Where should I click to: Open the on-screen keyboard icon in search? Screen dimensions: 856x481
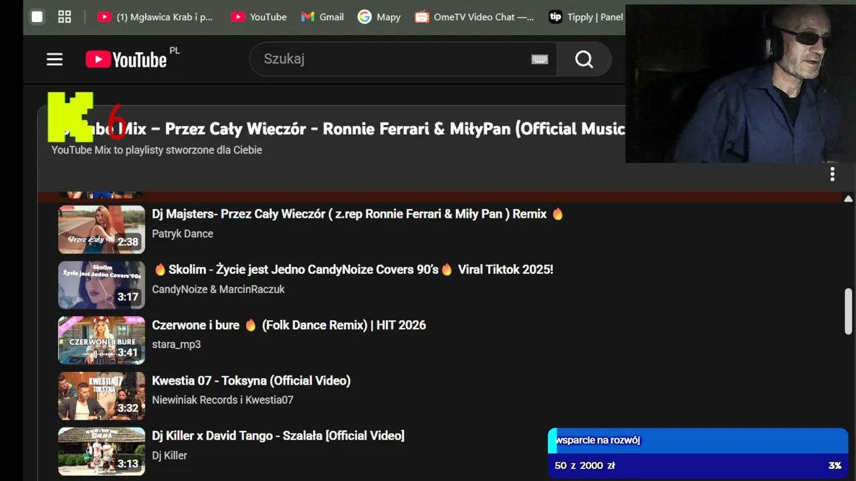click(x=540, y=59)
